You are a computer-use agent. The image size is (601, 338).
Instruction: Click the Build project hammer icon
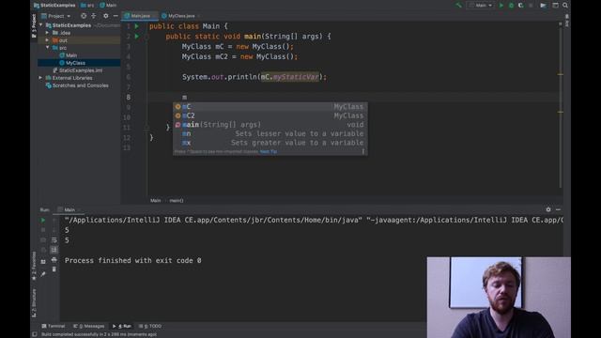(x=458, y=6)
